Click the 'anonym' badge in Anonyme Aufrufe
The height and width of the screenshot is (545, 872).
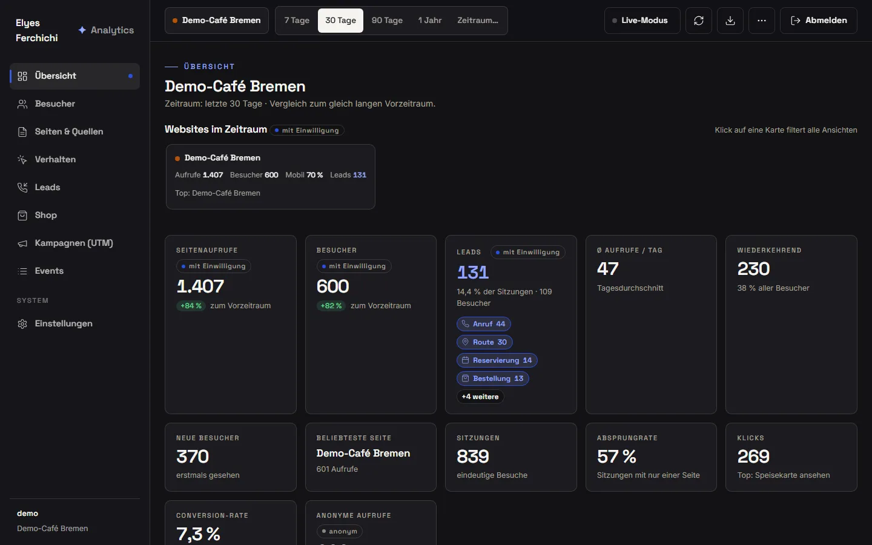[339, 532]
